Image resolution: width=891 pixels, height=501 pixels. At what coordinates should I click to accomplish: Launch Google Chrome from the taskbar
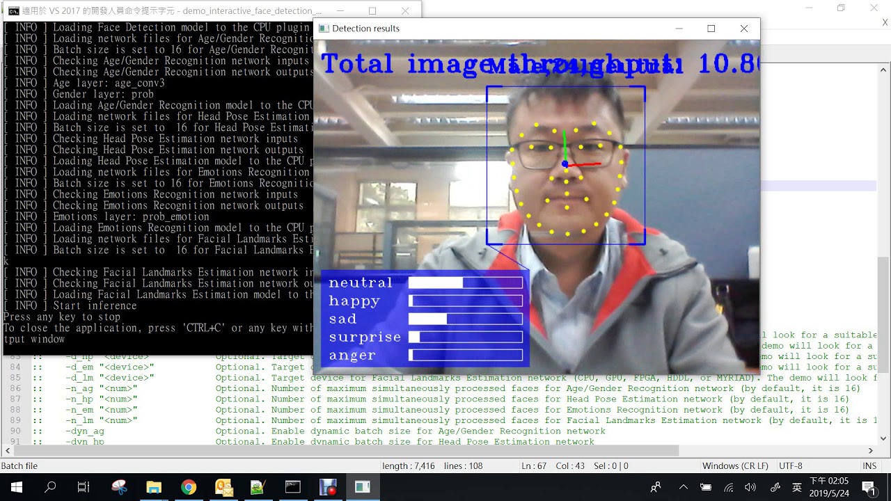coord(189,487)
